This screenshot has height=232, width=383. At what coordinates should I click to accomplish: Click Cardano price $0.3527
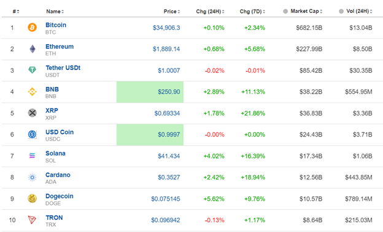point(169,178)
